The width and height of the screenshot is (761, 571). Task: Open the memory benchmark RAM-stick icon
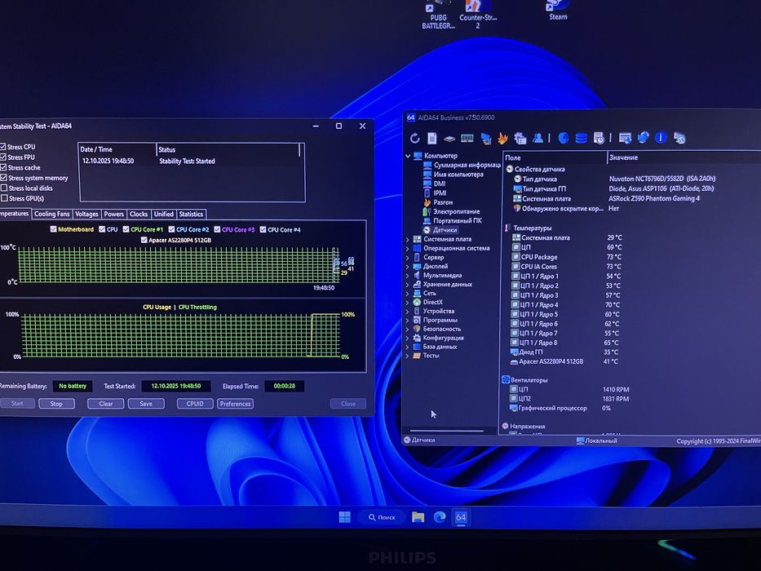[x=467, y=139]
